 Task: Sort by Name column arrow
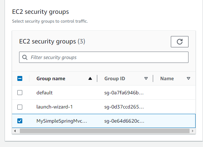[188, 78]
